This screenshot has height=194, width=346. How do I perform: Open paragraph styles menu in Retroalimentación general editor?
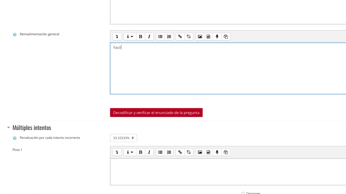point(130,37)
